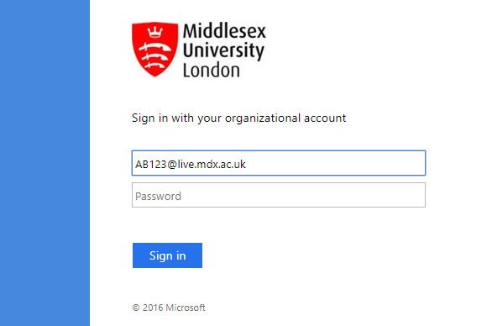492x326 pixels.
Task: Click the "AB123" username part of the email
Action: coord(150,164)
